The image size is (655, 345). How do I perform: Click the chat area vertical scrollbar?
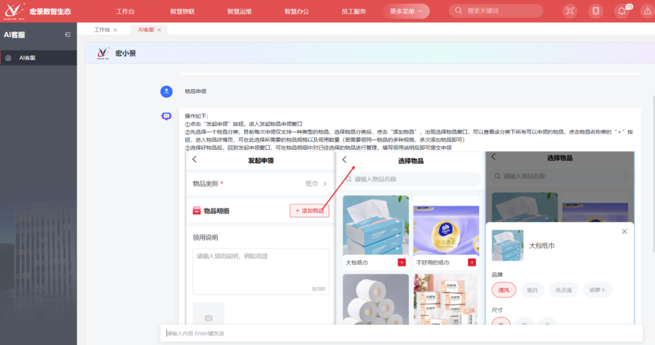click(x=653, y=174)
